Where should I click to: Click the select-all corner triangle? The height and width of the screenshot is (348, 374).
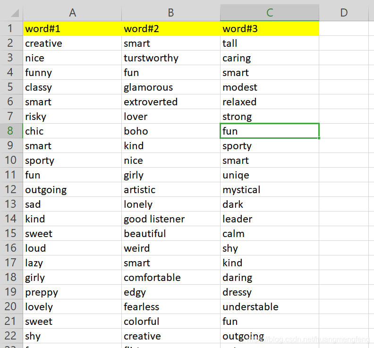pyautogui.click(x=15, y=13)
